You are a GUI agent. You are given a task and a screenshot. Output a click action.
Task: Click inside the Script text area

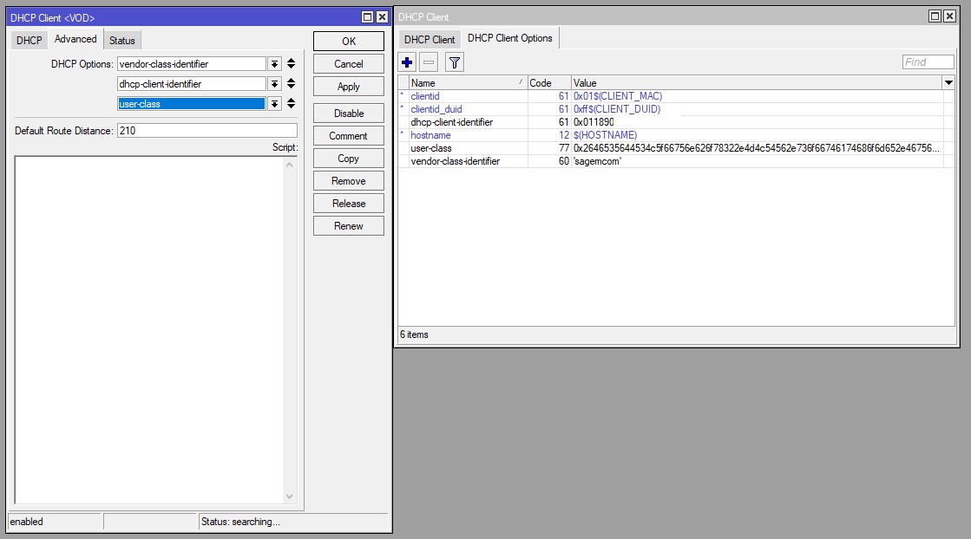pos(149,330)
